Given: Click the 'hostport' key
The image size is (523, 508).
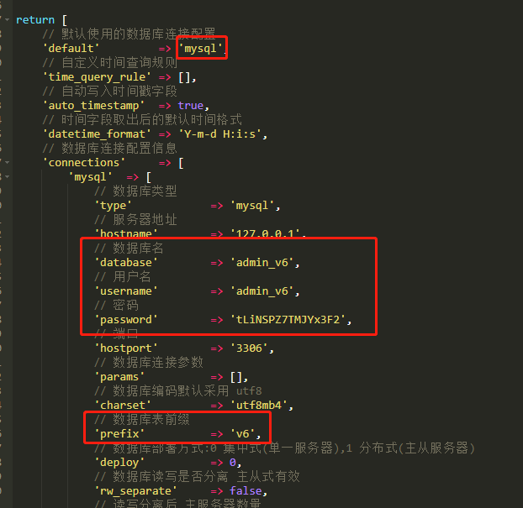Looking at the screenshot, I should pos(126,348).
